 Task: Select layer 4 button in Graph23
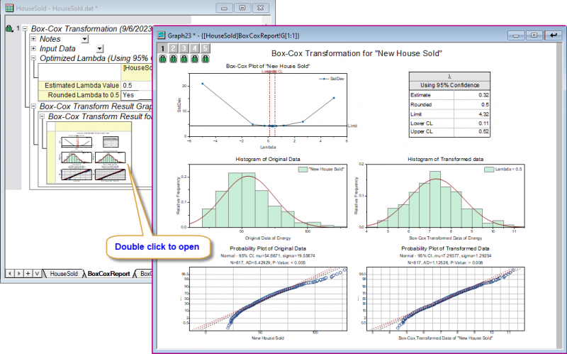[x=194, y=48]
